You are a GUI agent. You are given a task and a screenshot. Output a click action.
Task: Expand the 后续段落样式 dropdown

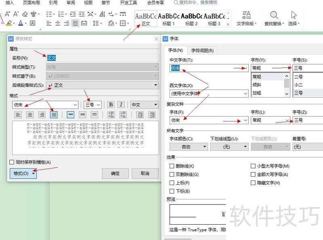click(x=156, y=85)
